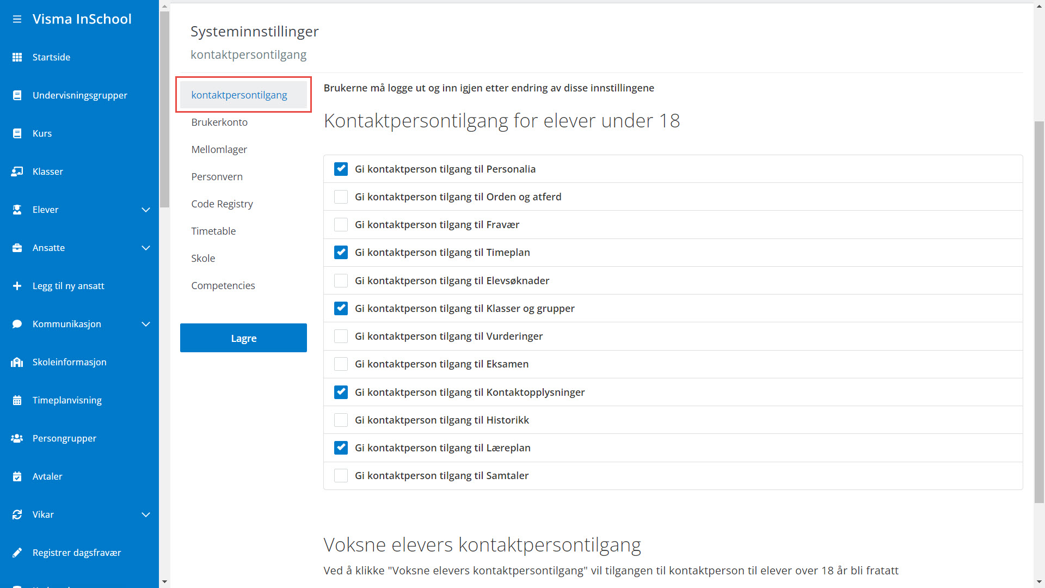
Task: Tick the Vurderinger access checkbox
Action: click(x=341, y=336)
